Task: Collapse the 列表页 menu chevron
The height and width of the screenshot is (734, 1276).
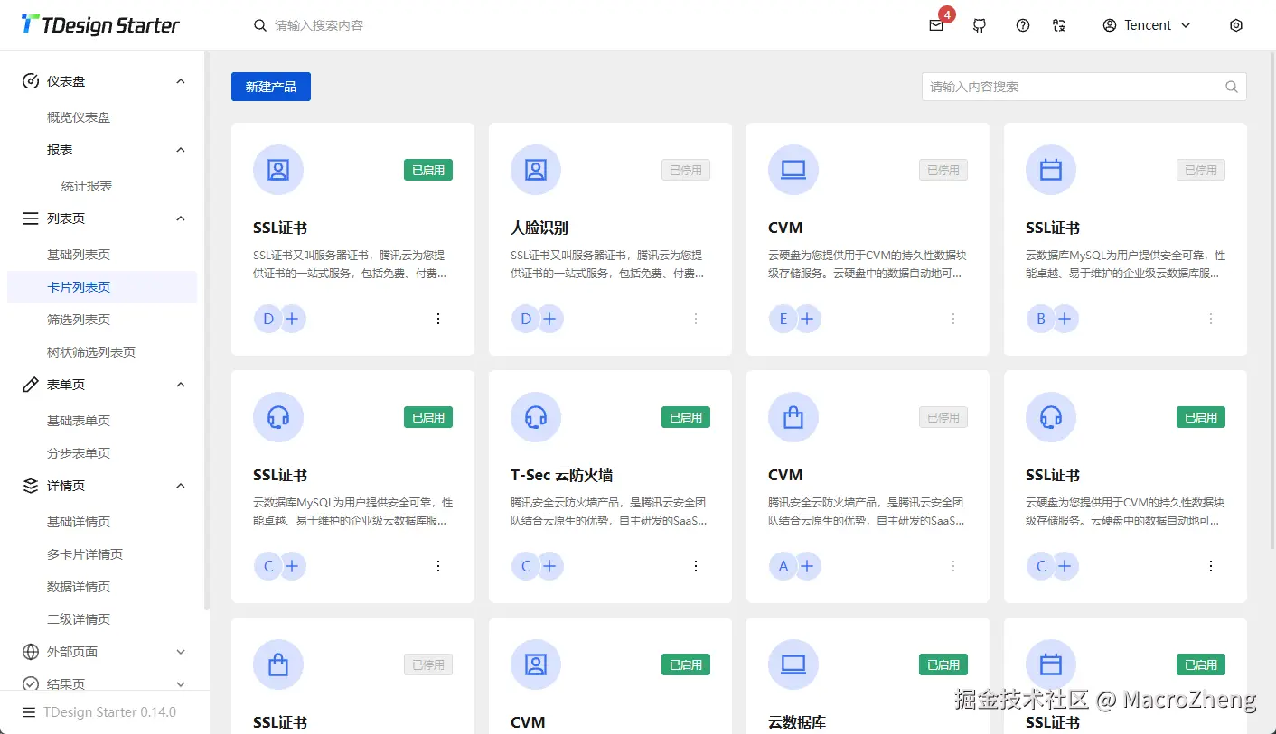Action: 181,218
